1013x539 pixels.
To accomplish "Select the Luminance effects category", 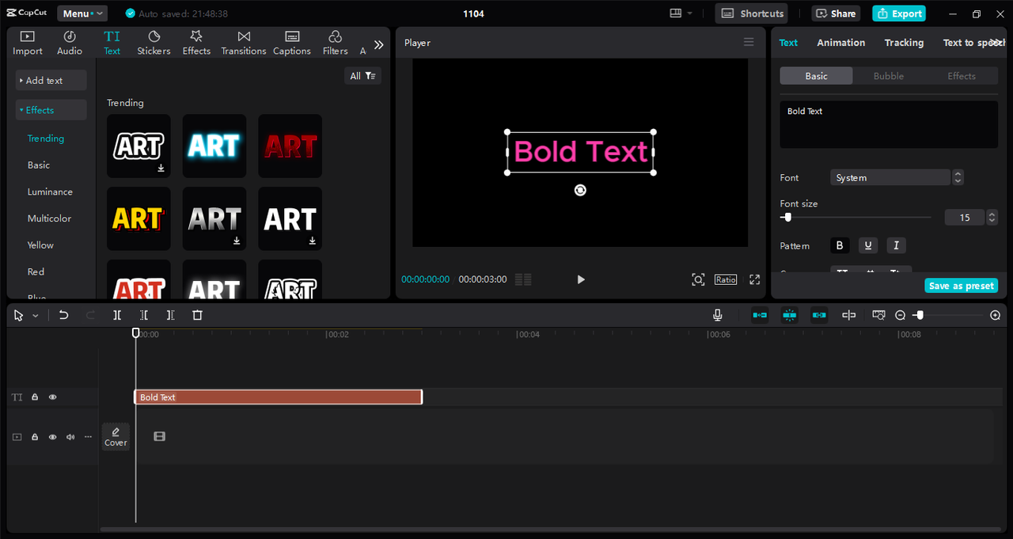I will pyautogui.click(x=50, y=192).
